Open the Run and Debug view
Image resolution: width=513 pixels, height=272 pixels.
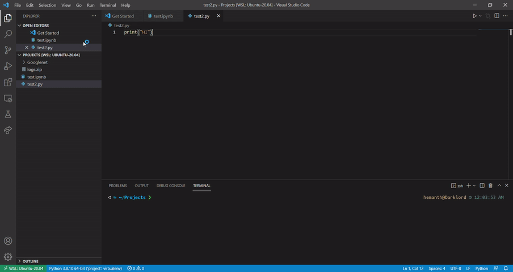(x=8, y=66)
